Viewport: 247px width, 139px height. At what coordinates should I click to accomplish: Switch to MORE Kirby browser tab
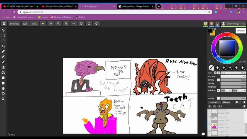pos(20,6)
